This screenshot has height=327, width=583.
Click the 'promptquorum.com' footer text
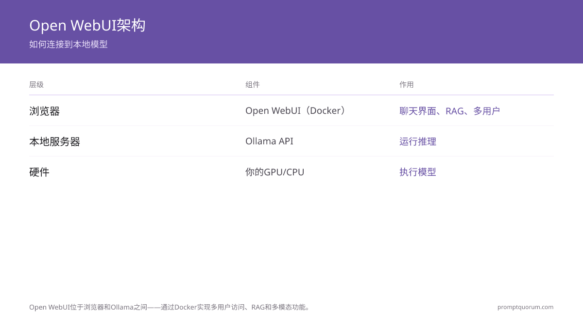point(525,307)
